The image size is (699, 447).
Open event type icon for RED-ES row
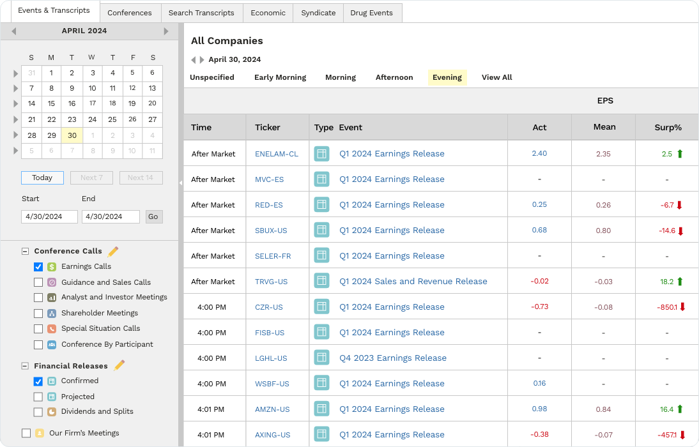[321, 204]
